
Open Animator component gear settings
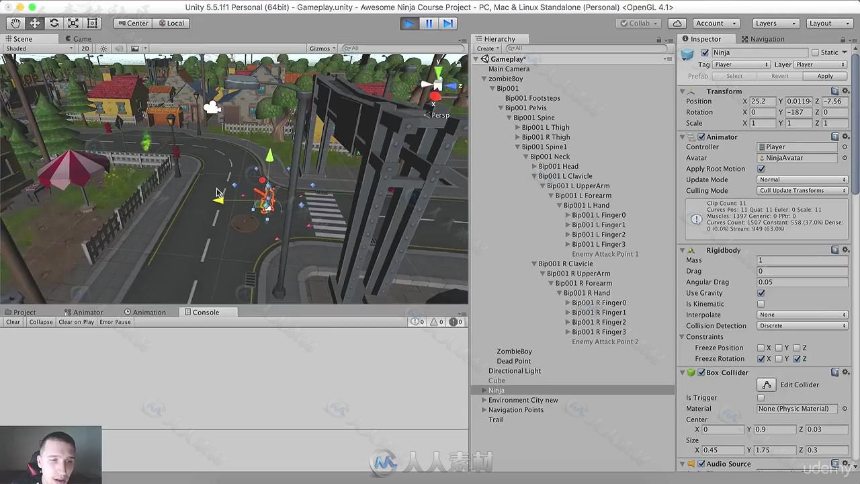point(845,136)
